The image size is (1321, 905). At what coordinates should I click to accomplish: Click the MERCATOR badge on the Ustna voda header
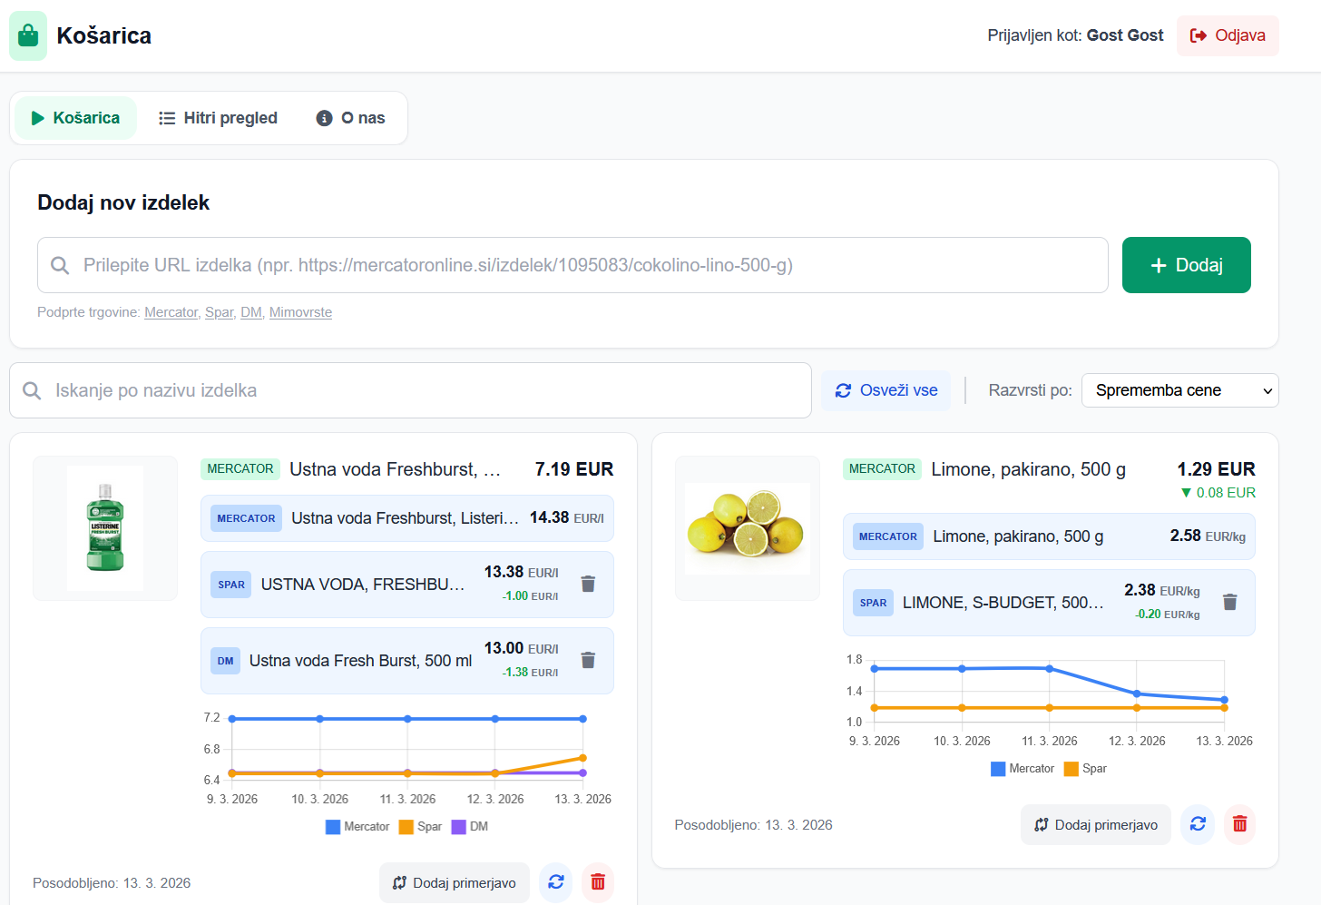[x=240, y=469]
